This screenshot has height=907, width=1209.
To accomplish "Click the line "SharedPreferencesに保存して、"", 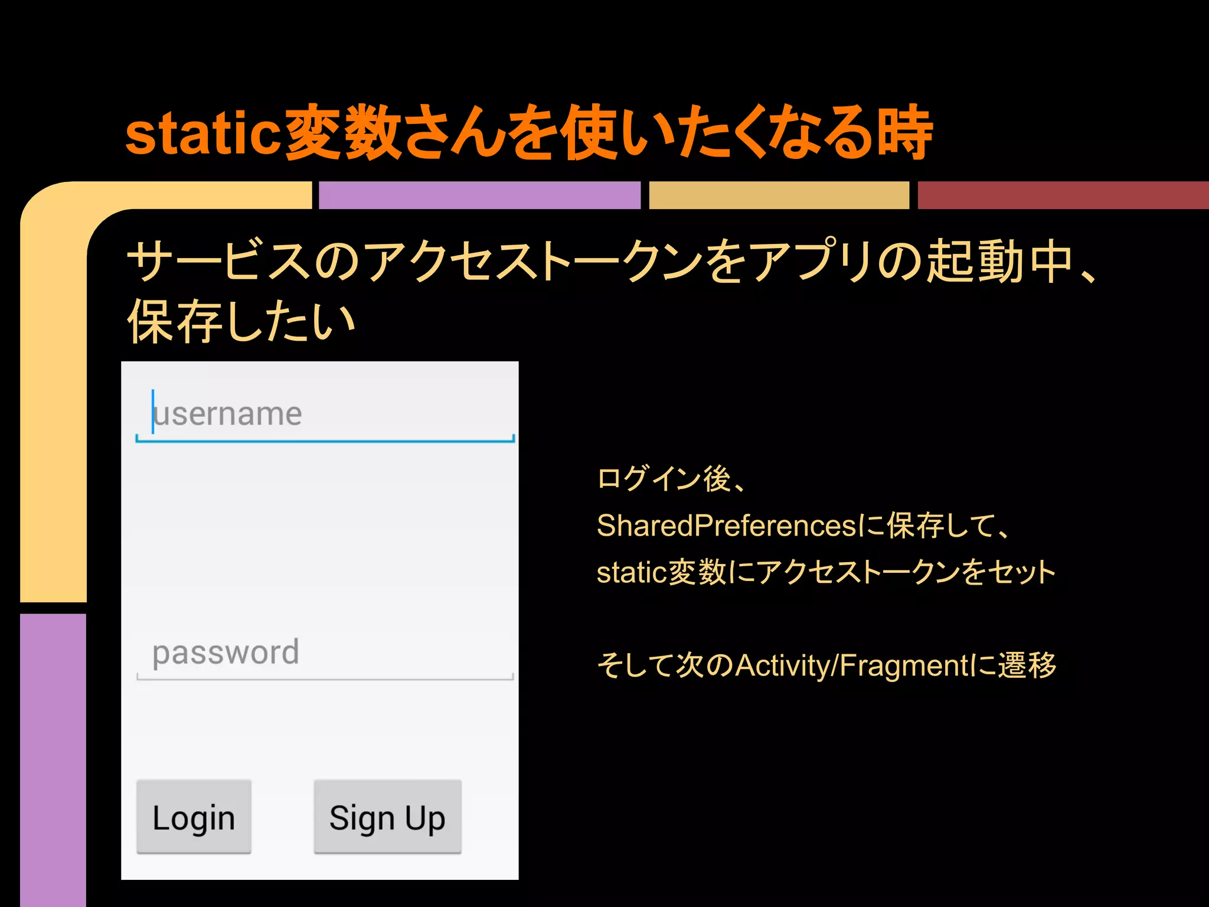I will coord(803,525).
